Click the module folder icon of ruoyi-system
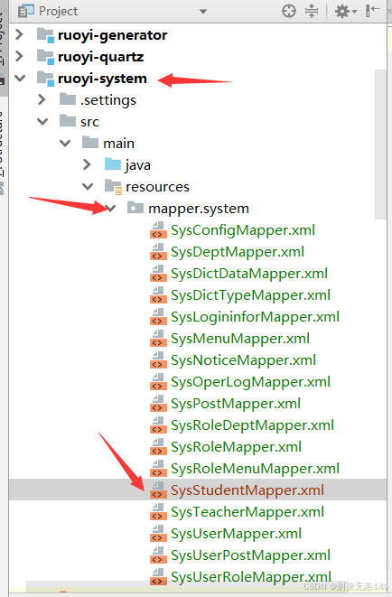392x597 pixels. coord(45,79)
